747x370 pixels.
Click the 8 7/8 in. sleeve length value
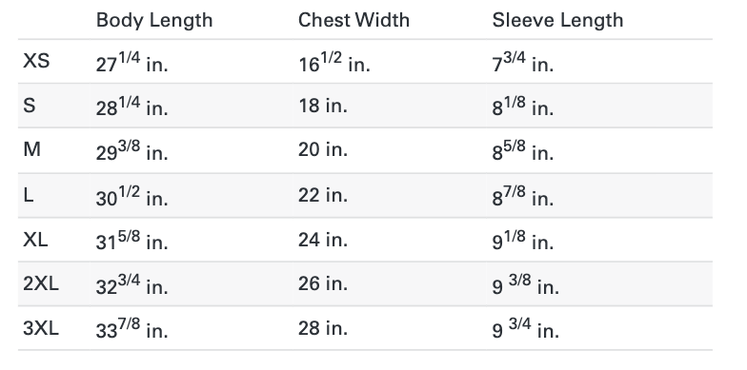pyautogui.click(x=523, y=196)
